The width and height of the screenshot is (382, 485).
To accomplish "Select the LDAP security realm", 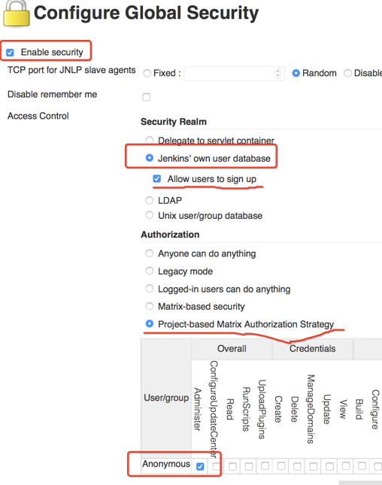I will (x=150, y=200).
